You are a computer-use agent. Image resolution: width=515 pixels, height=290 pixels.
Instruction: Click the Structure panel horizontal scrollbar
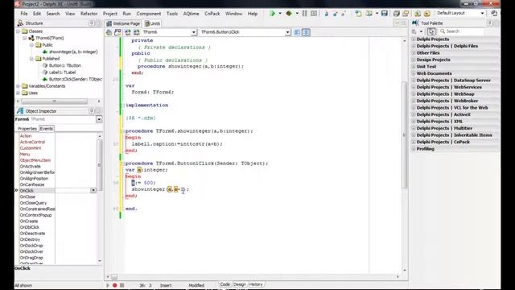click(55, 101)
